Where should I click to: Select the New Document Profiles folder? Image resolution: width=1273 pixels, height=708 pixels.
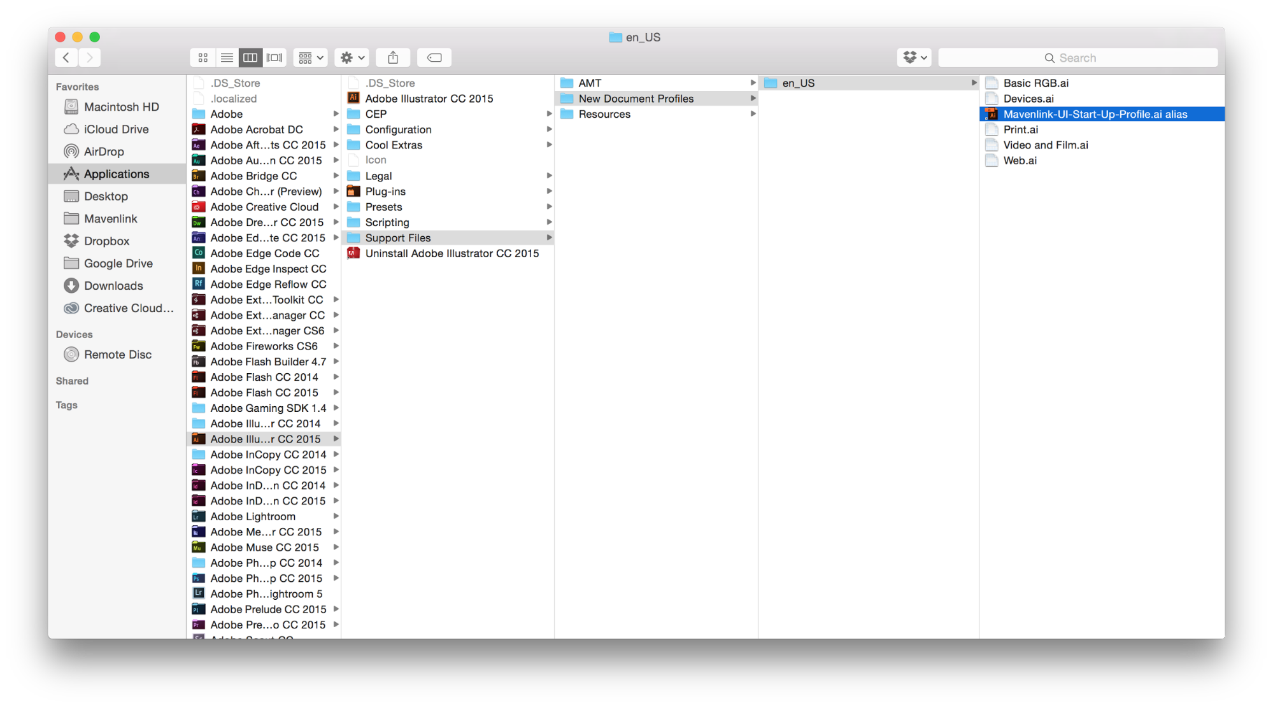pos(657,99)
